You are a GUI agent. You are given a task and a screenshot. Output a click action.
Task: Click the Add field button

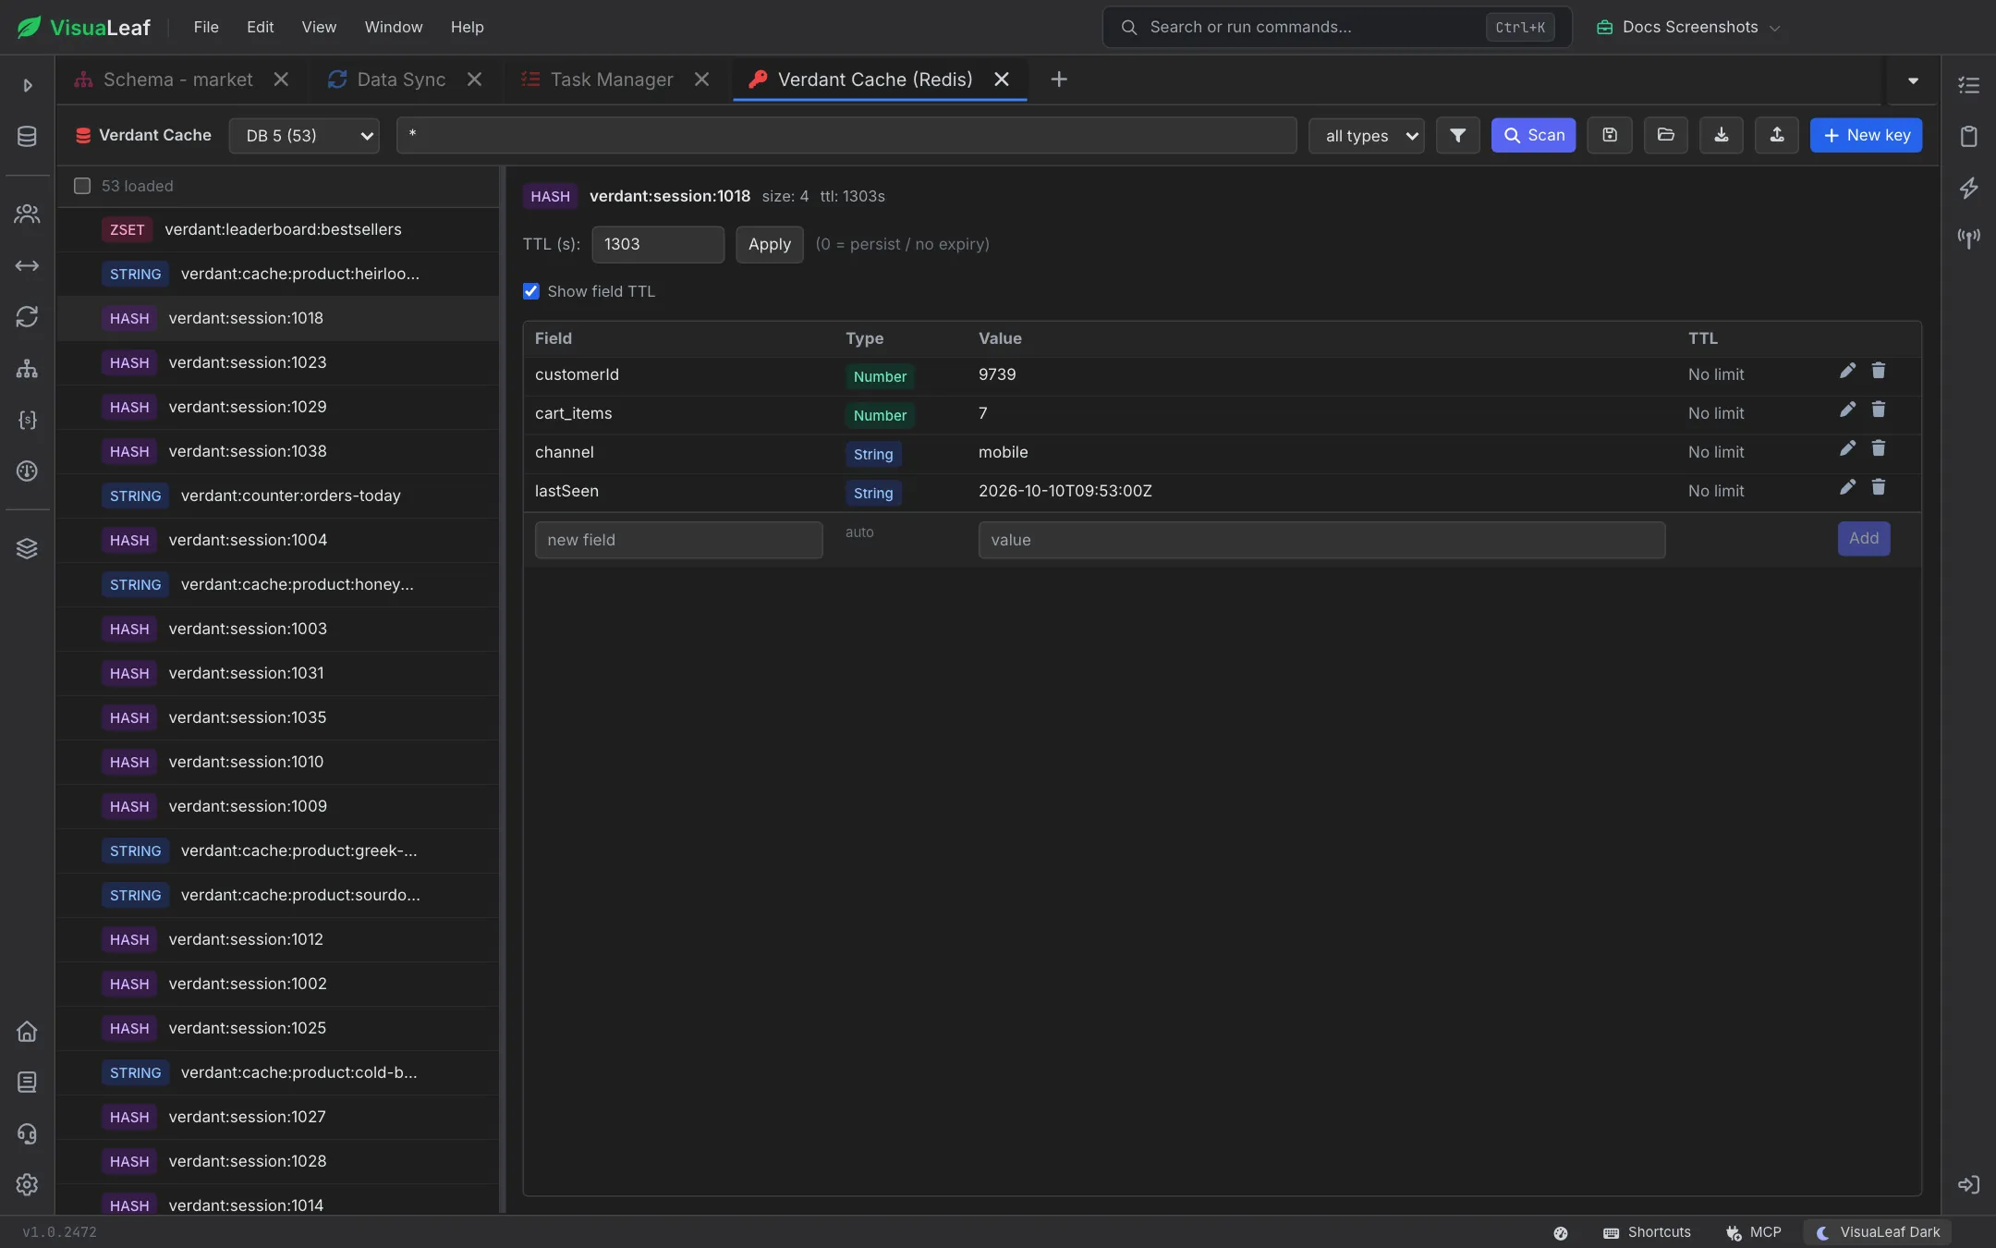pyautogui.click(x=1863, y=538)
